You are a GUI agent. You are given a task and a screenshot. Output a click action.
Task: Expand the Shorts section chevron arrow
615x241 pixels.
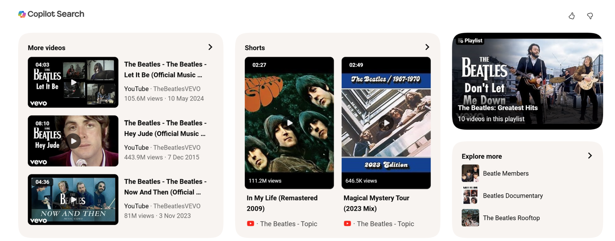pos(427,47)
